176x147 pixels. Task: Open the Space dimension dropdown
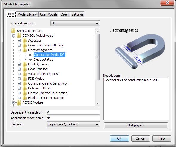[x=75, y=23]
